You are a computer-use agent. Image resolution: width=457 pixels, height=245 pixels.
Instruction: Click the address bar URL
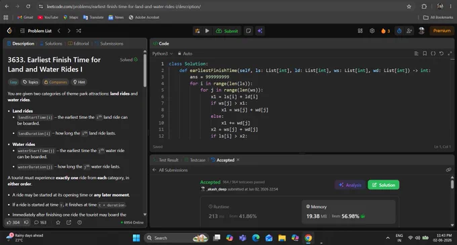124,7
